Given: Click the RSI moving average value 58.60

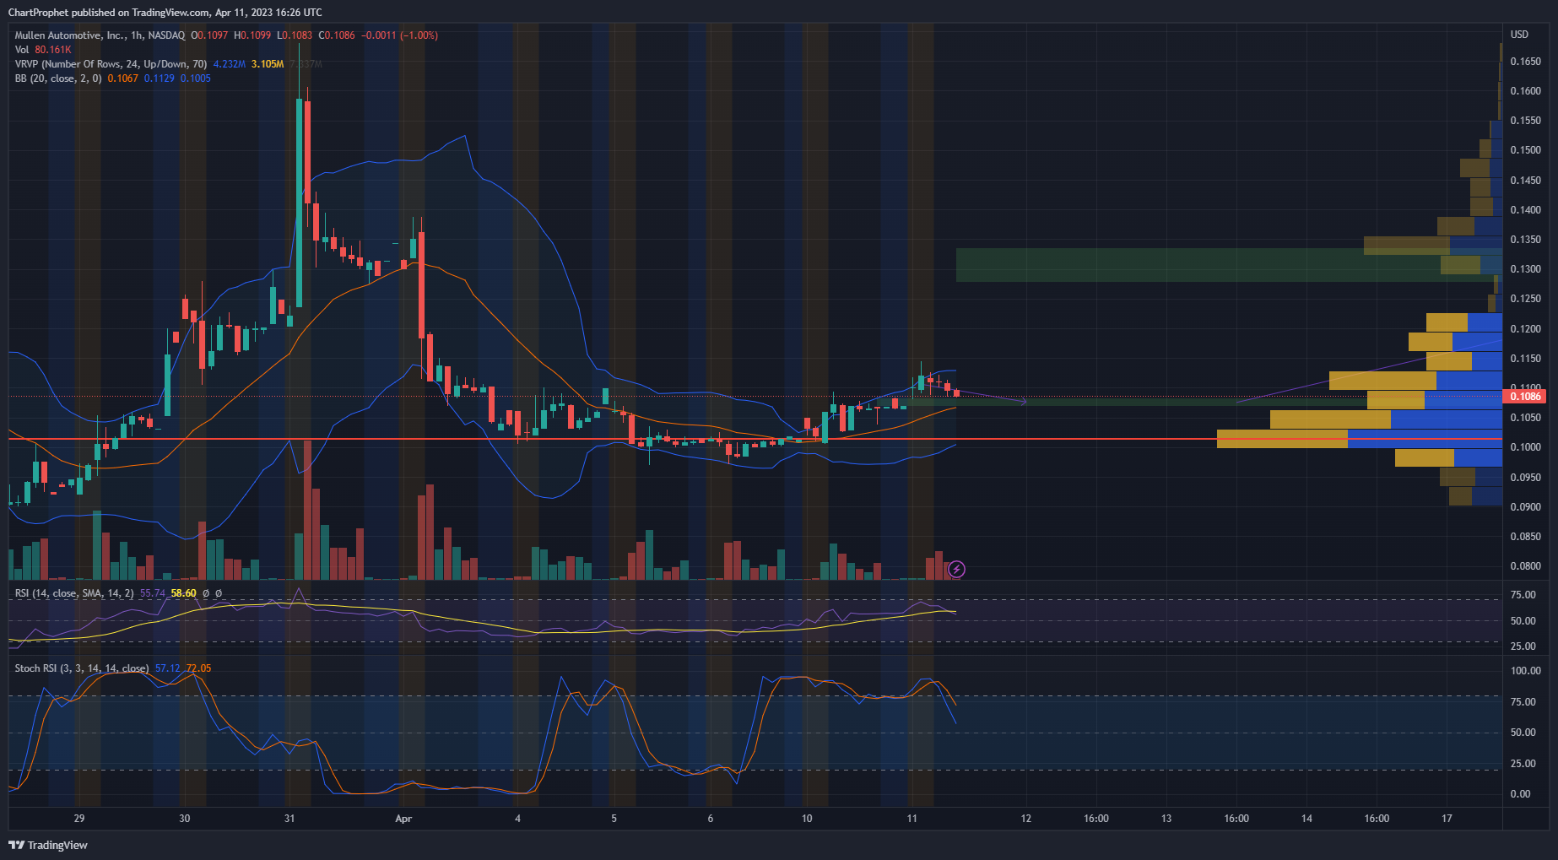Looking at the screenshot, I should pos(183,593).
